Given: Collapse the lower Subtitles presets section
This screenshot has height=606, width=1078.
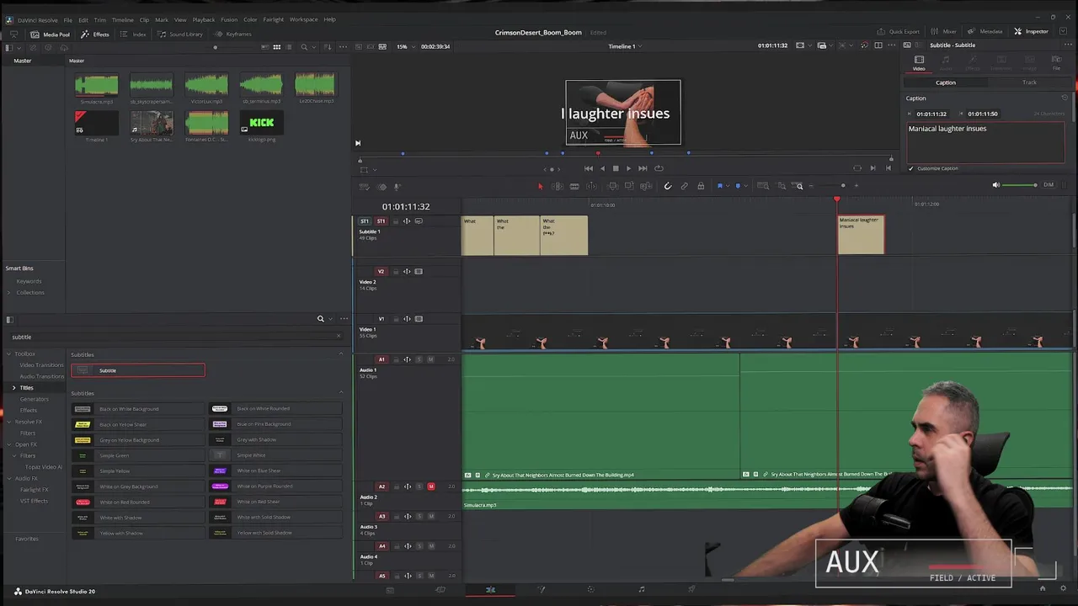Looking at the screenshot, I should (x=341, y=393).
